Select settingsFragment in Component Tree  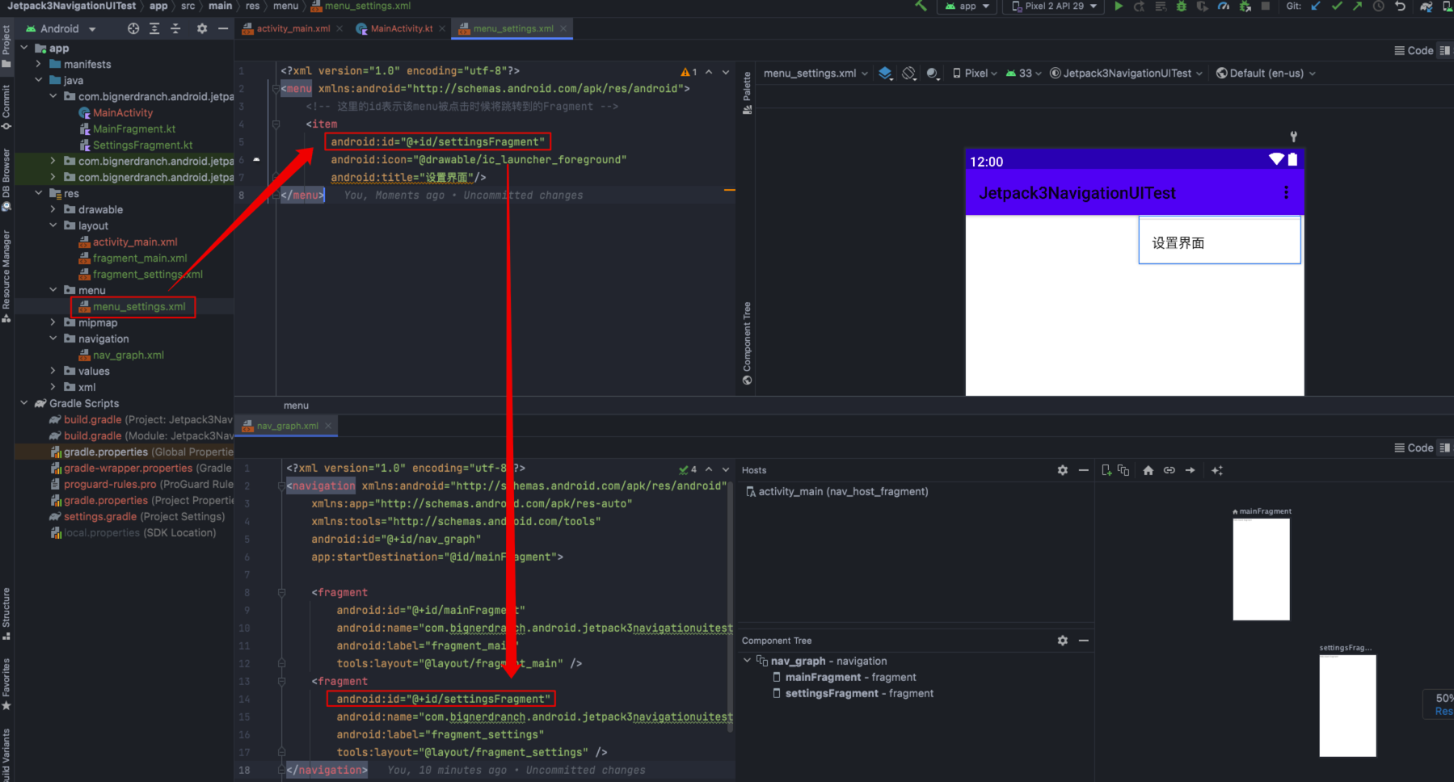click(853, 694)
